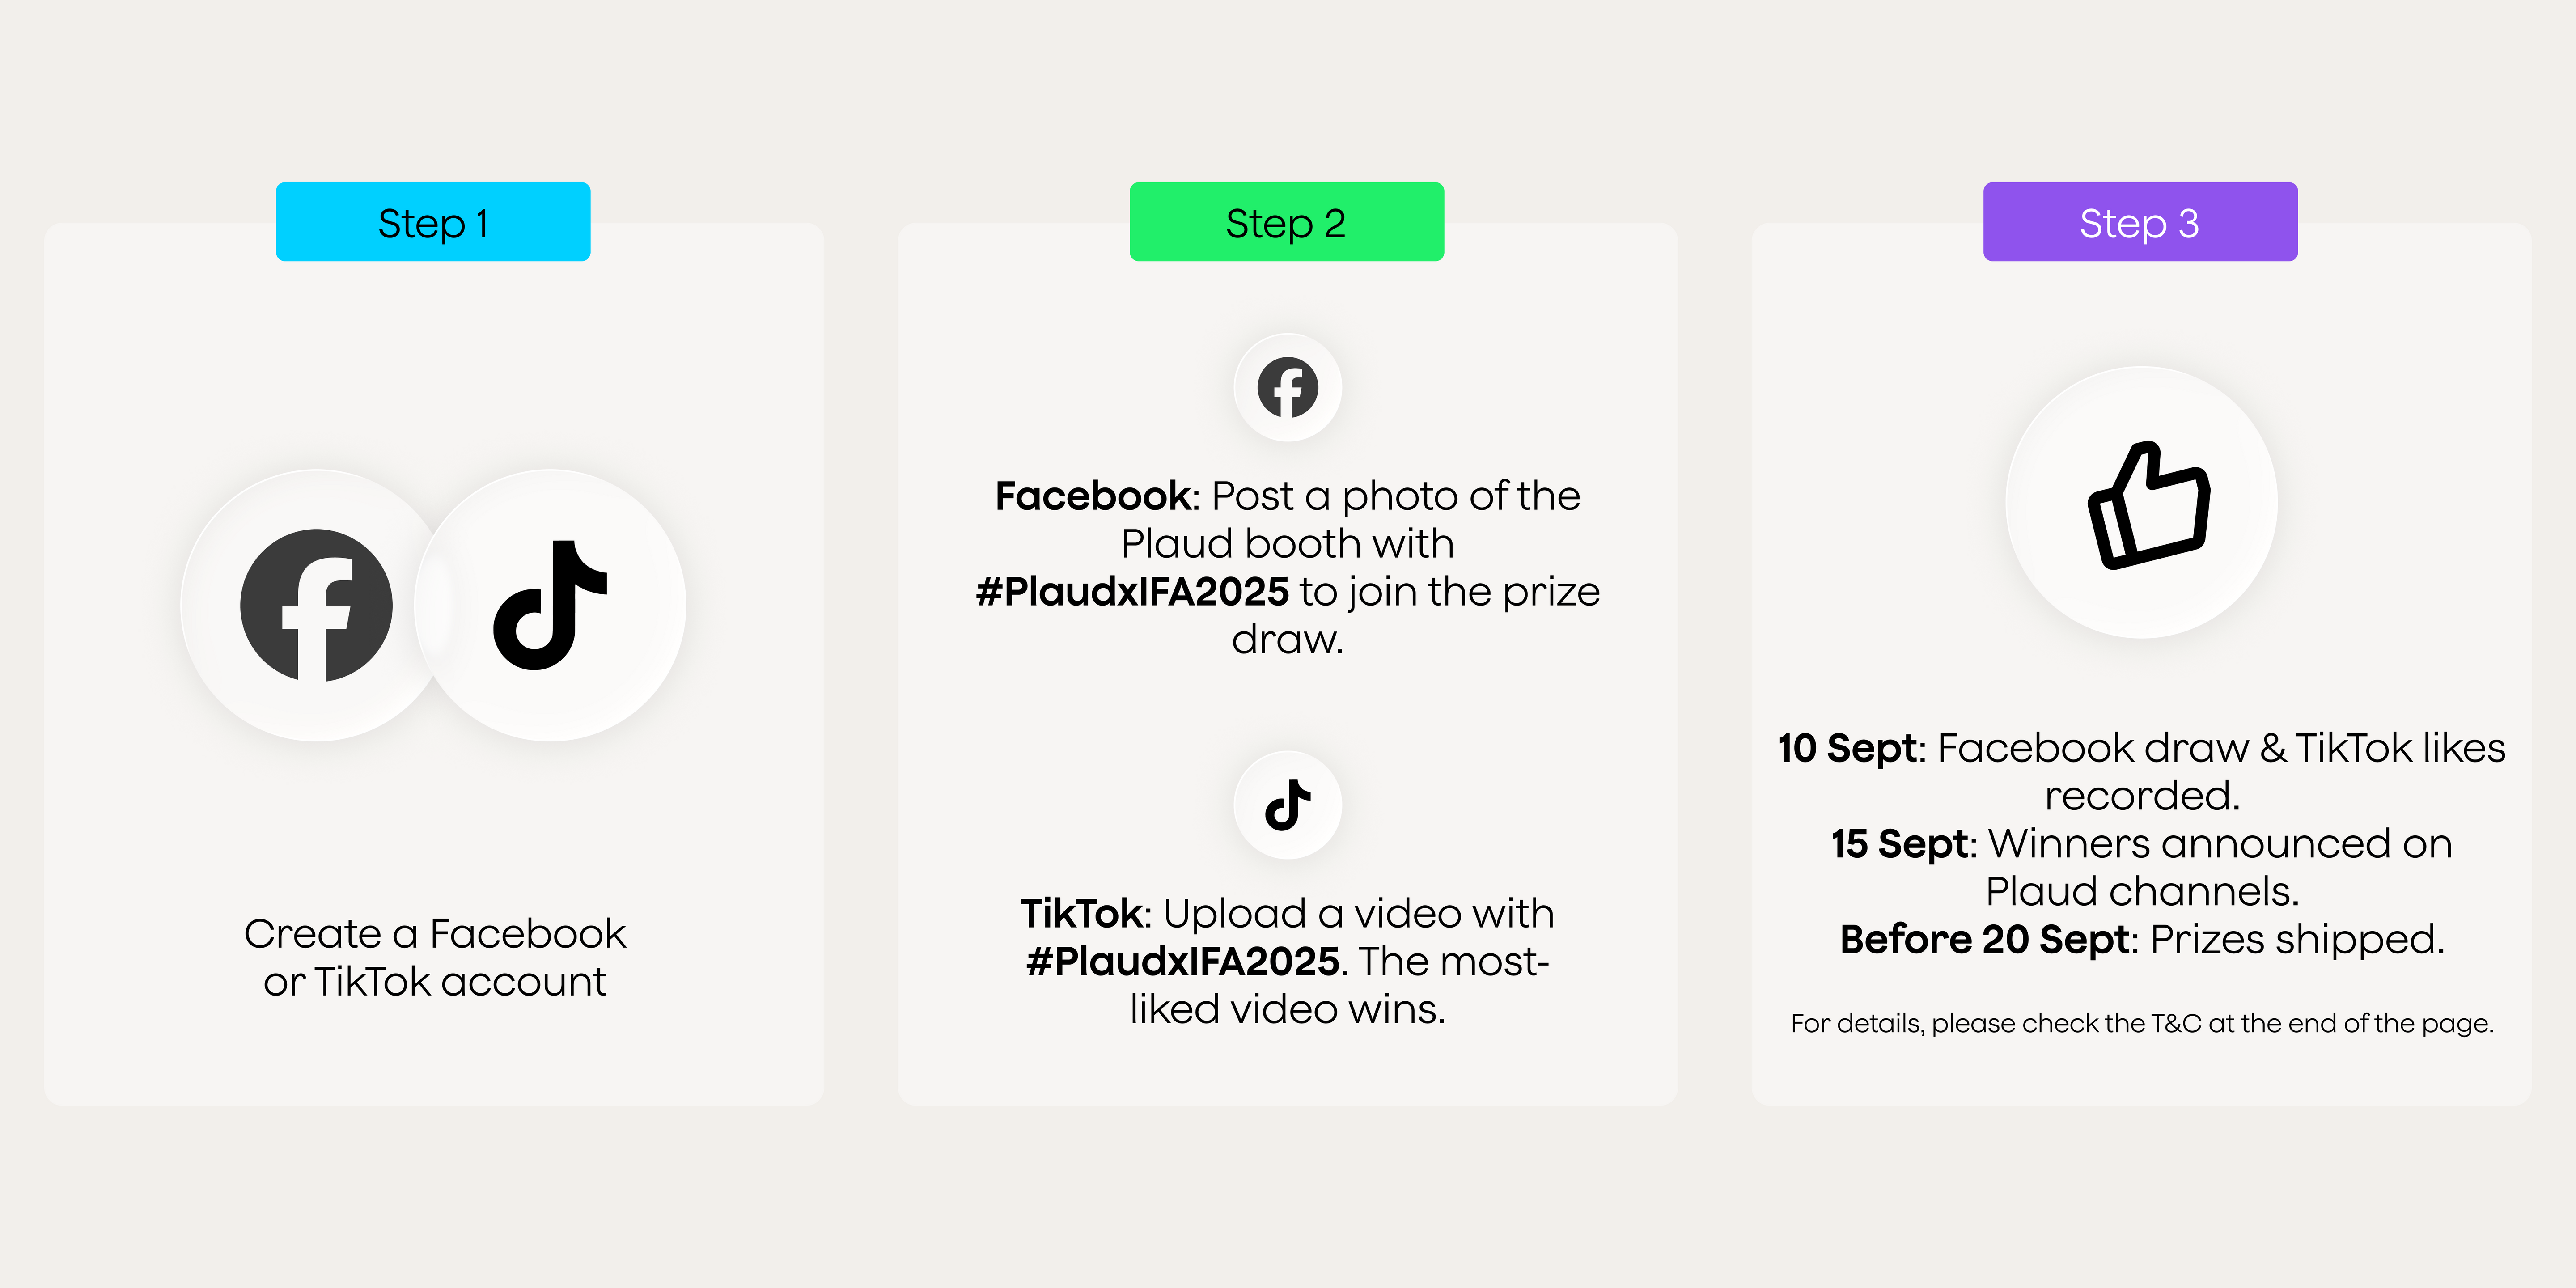2576x1288 pixels.
Task: Click the blue Step 1 label
Action: click(433, 222)
